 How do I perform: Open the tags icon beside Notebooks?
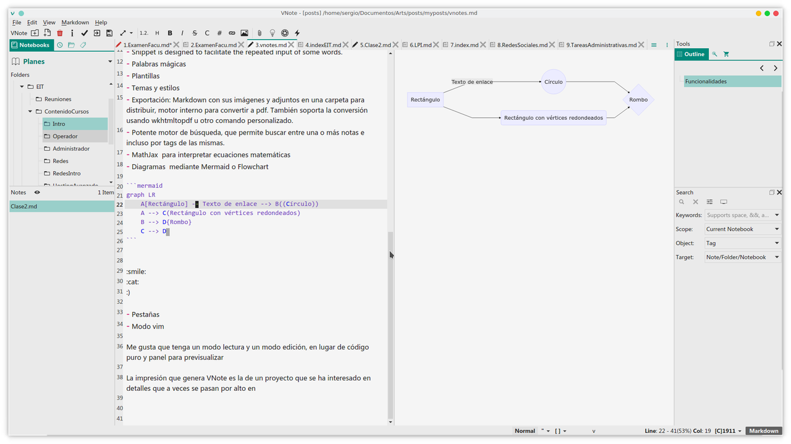[83, 45]
